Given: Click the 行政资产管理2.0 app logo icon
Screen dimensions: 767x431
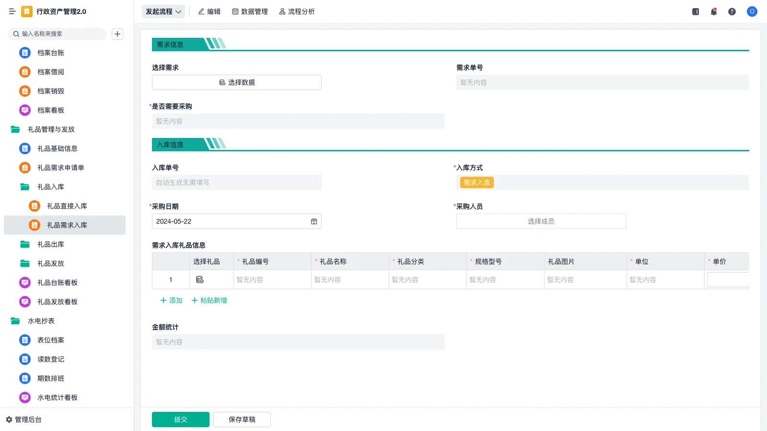Looking at the screenshot, I should coord(27,11).
